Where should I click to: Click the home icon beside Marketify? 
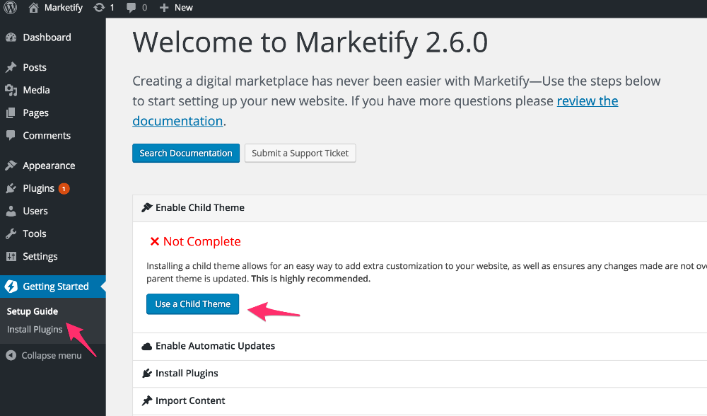(33, 8)
